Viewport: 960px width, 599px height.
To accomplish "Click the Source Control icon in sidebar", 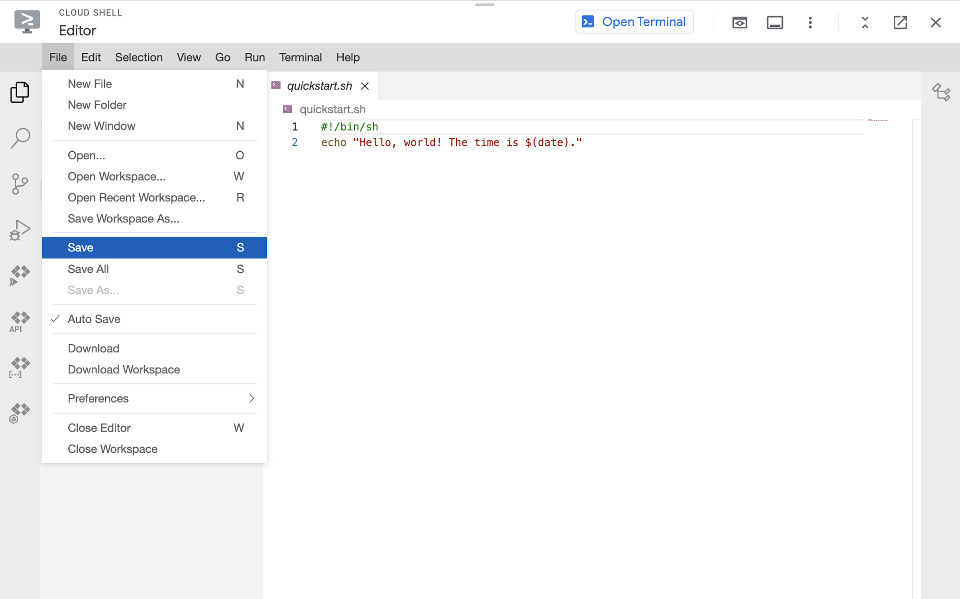I will click(21, 183).
